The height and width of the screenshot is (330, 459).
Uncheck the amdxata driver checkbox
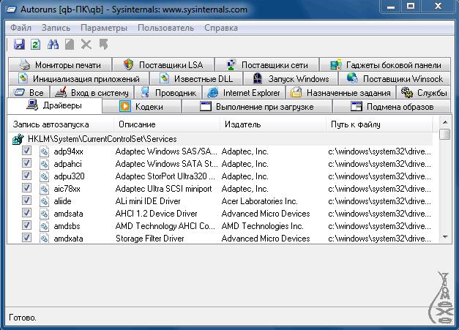tap(26, 237)
